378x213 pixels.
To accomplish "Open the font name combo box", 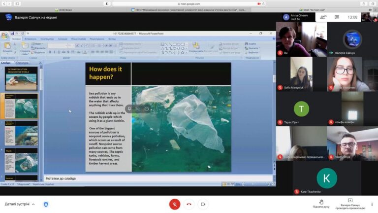I will (x=58, y=46).
